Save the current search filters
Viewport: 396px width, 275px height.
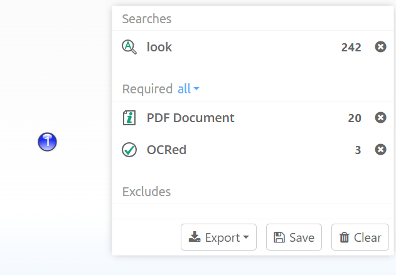(x=294, y=237)
